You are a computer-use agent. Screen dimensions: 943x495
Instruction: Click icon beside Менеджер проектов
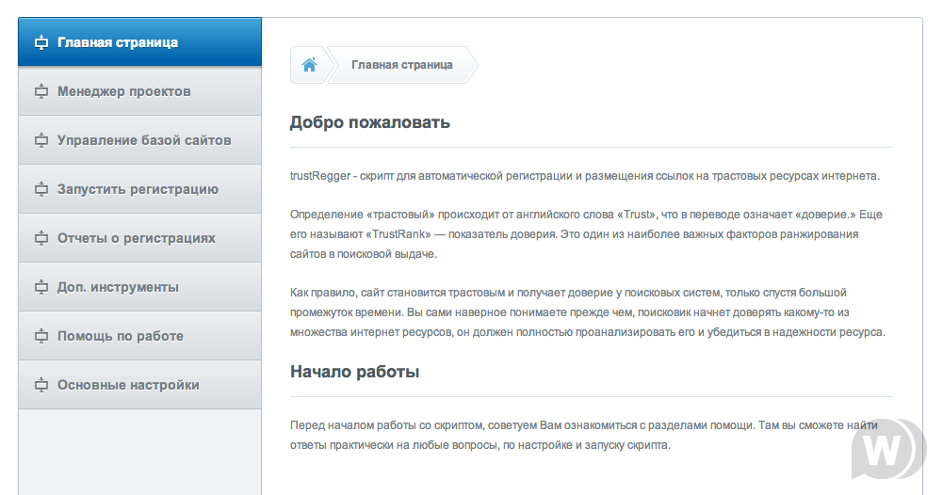point(41,92)
